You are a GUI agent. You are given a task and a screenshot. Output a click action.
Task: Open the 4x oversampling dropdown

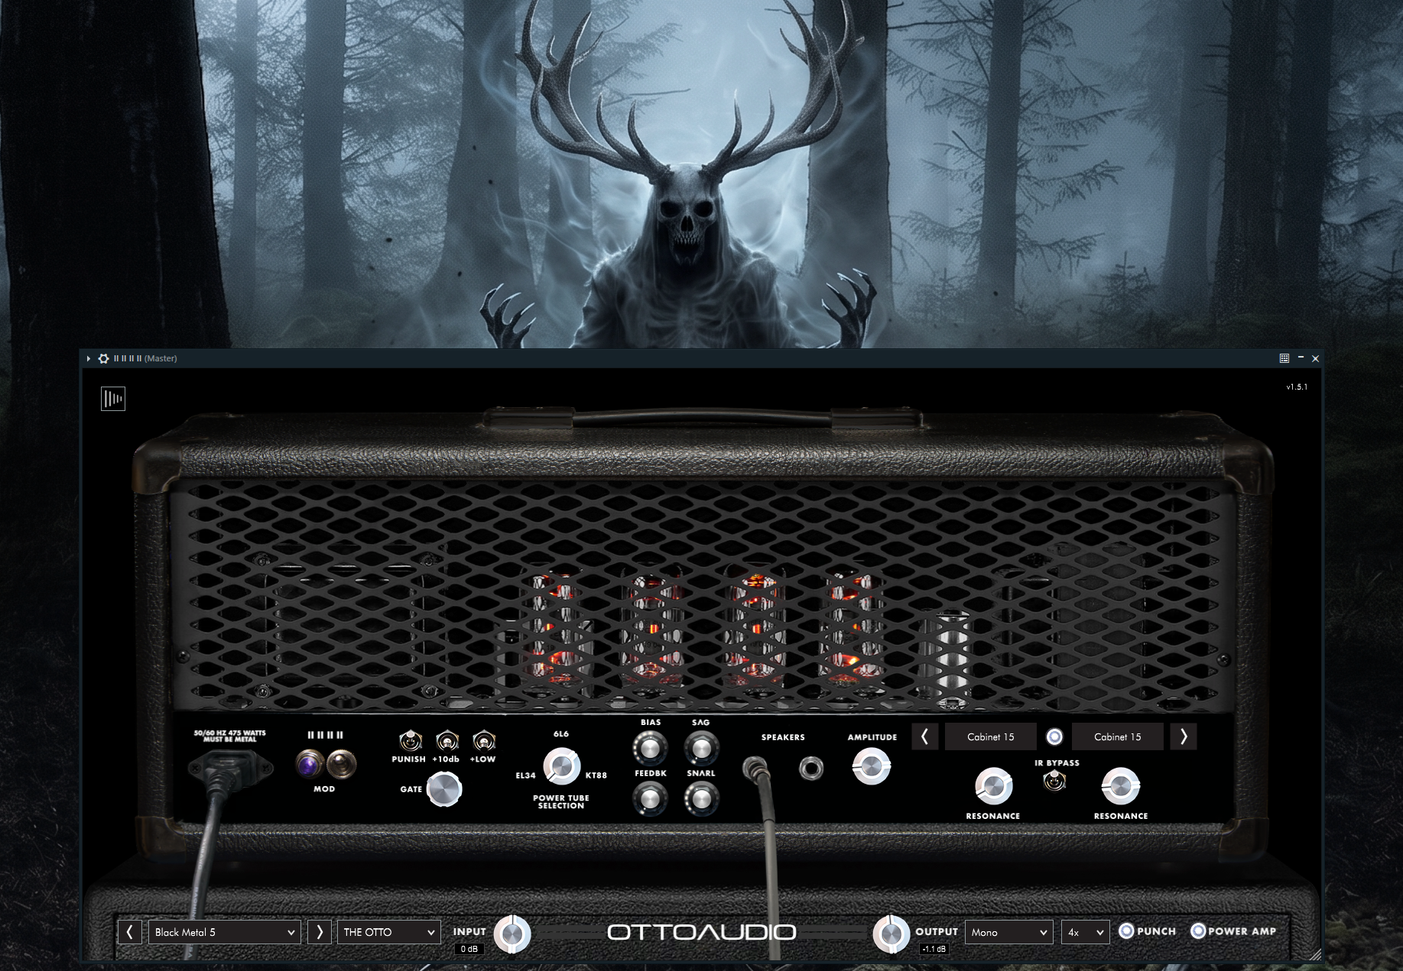[1086, 932]
